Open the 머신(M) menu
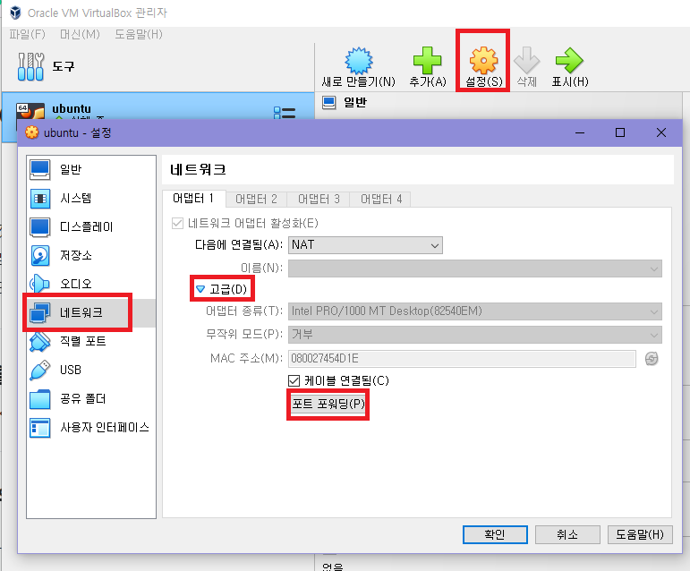The image size is (690, 571). click(x=80, y=34)
